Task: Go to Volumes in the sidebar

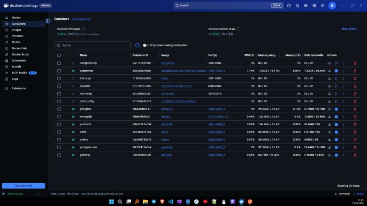Action: point(23,36)
